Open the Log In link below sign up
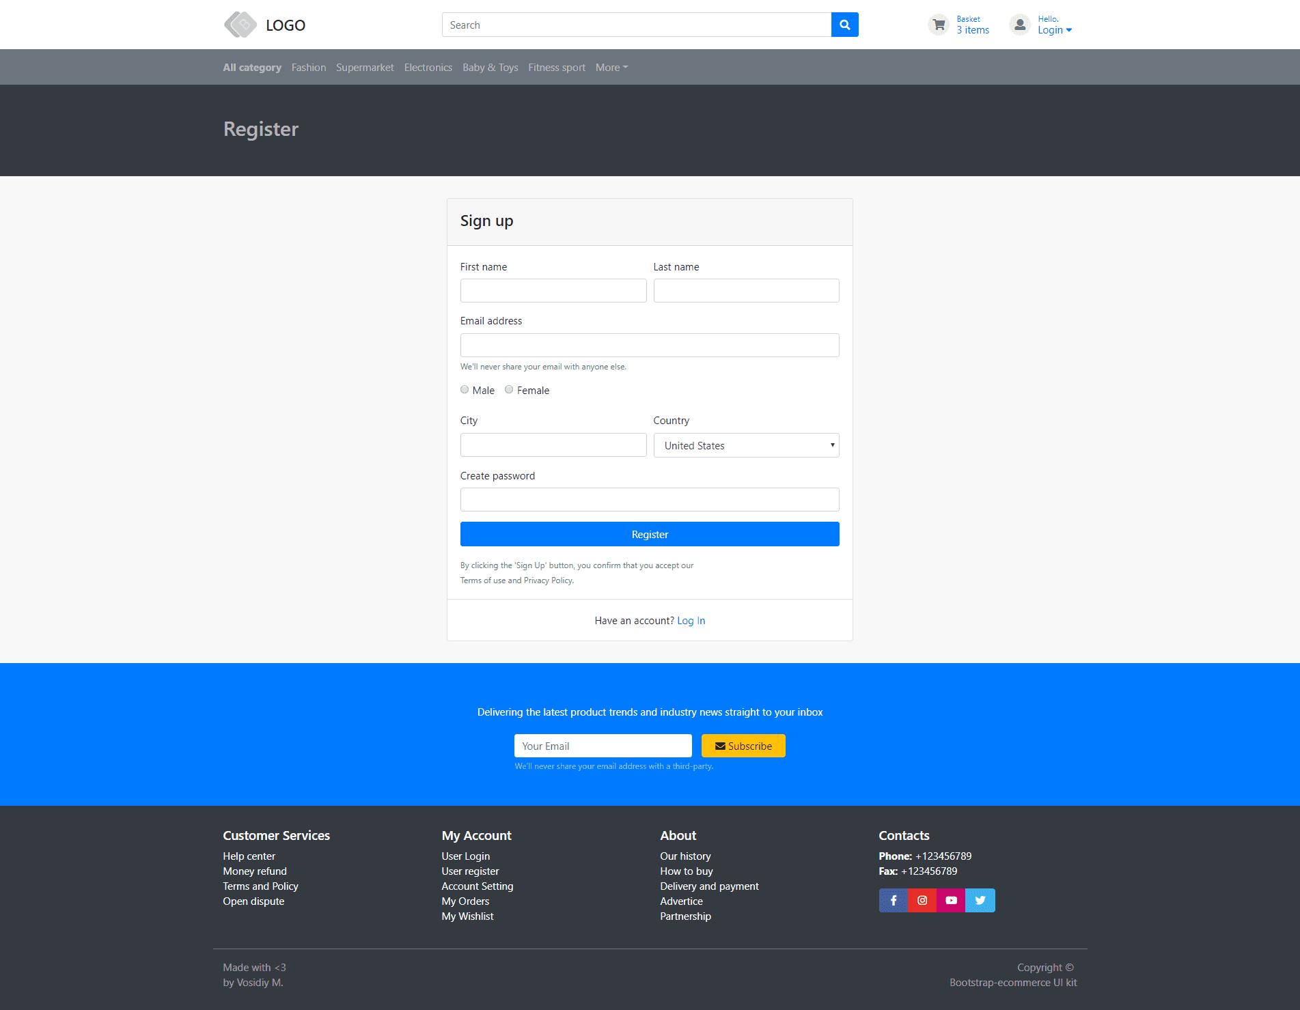The width and height of the screenshot is (1300, 1010). [x=691, y=620]
